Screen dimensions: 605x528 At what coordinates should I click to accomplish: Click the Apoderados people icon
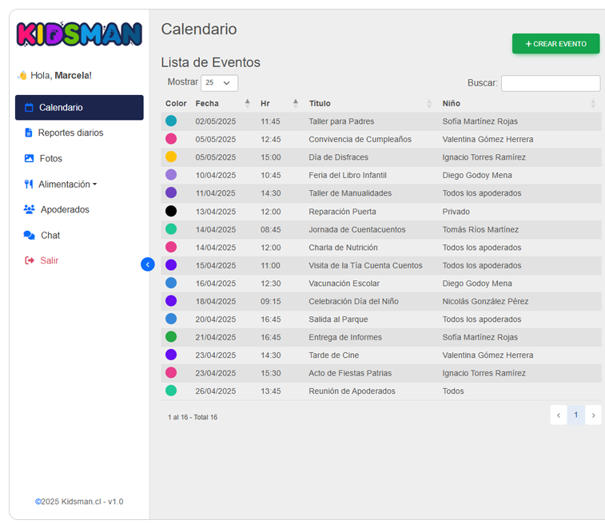[30, 209]
